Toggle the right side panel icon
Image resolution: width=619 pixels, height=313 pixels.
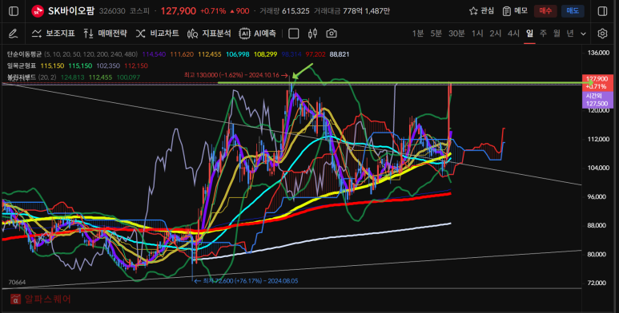click(x=602, y=11)
